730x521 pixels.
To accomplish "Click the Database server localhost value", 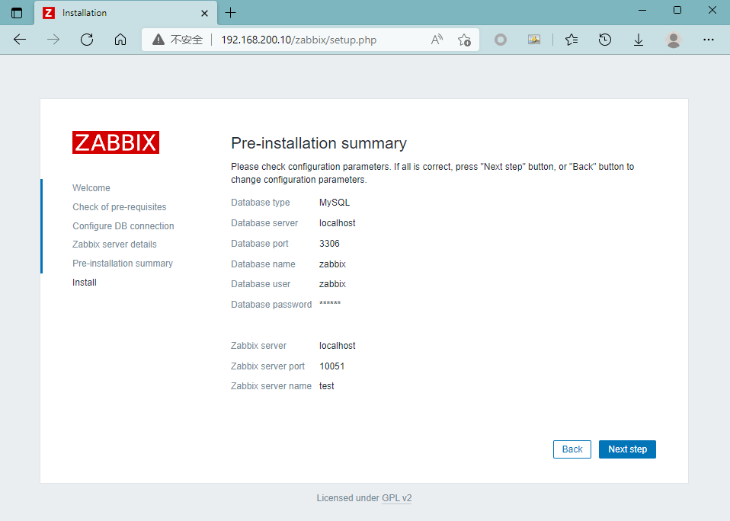I will pyautogui.click(x=337, y=223).
